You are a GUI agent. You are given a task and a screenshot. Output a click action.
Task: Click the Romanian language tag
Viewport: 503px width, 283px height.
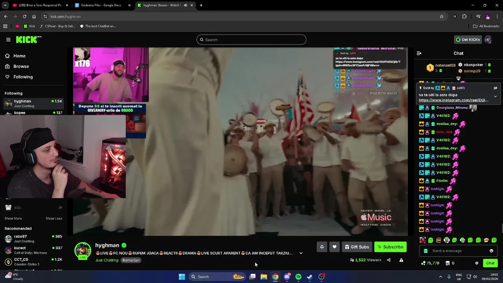(131, 260)
